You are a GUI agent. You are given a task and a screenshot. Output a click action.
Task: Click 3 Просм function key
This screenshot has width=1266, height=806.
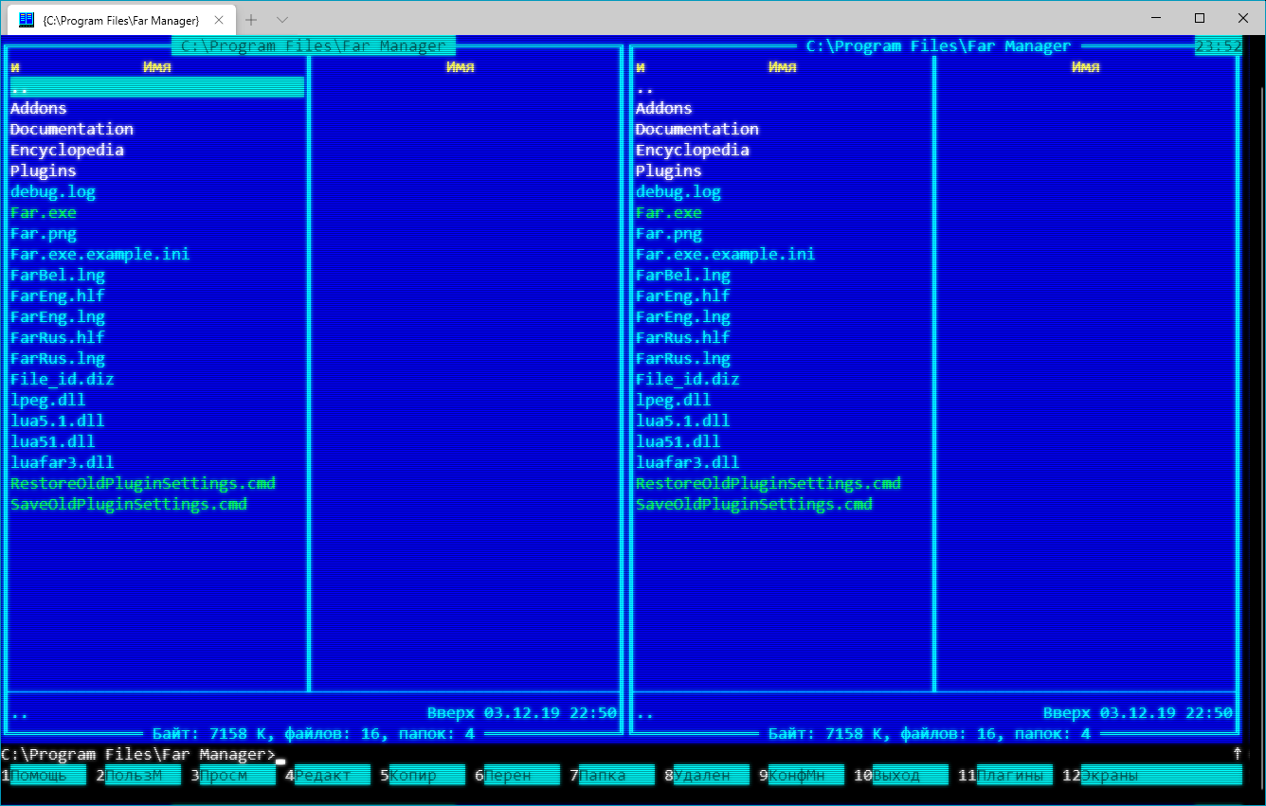(x=232, y=776)
